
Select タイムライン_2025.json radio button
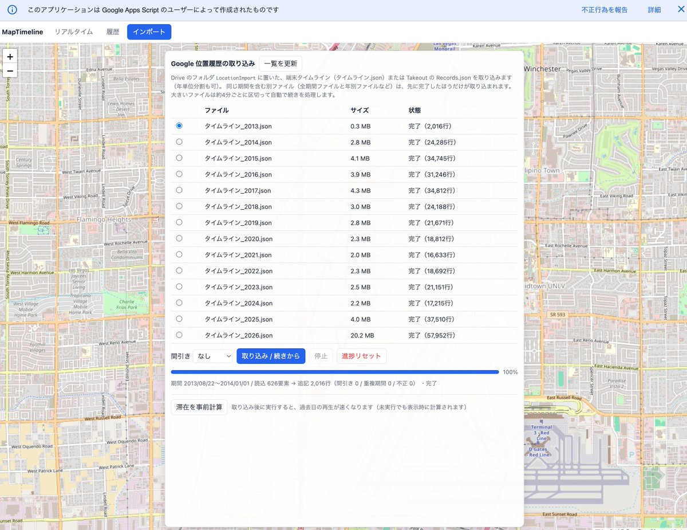(179, 318)
